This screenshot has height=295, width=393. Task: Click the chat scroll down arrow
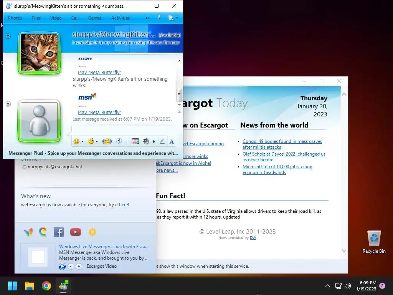[x=179, y=105]
